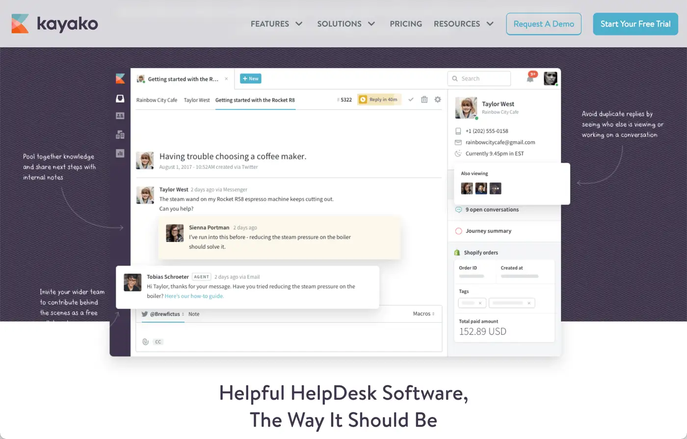The image size is (687, 439).
Task: Remove the first tag in Shopify orders
Action: (x=480, y=303)
